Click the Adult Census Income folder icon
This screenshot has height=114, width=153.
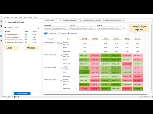pos(5,28)
